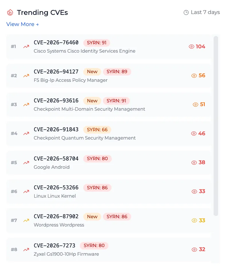Open the View More link

coord(23,24)
